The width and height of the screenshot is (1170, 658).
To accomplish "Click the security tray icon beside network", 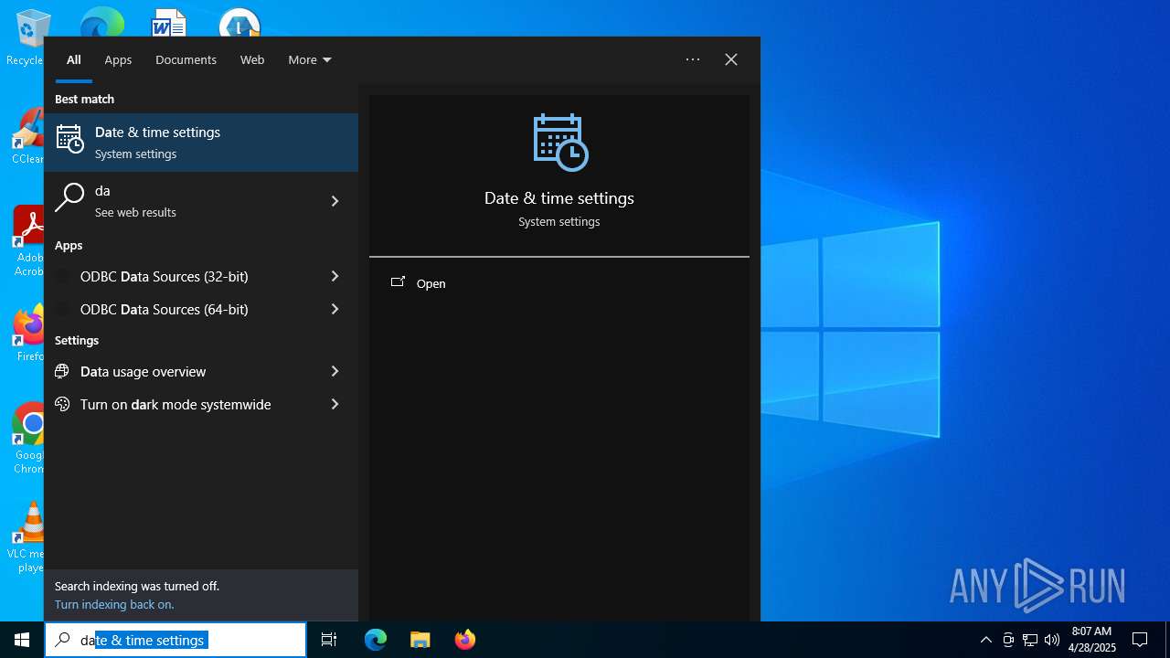I will tap(1008, 640).
